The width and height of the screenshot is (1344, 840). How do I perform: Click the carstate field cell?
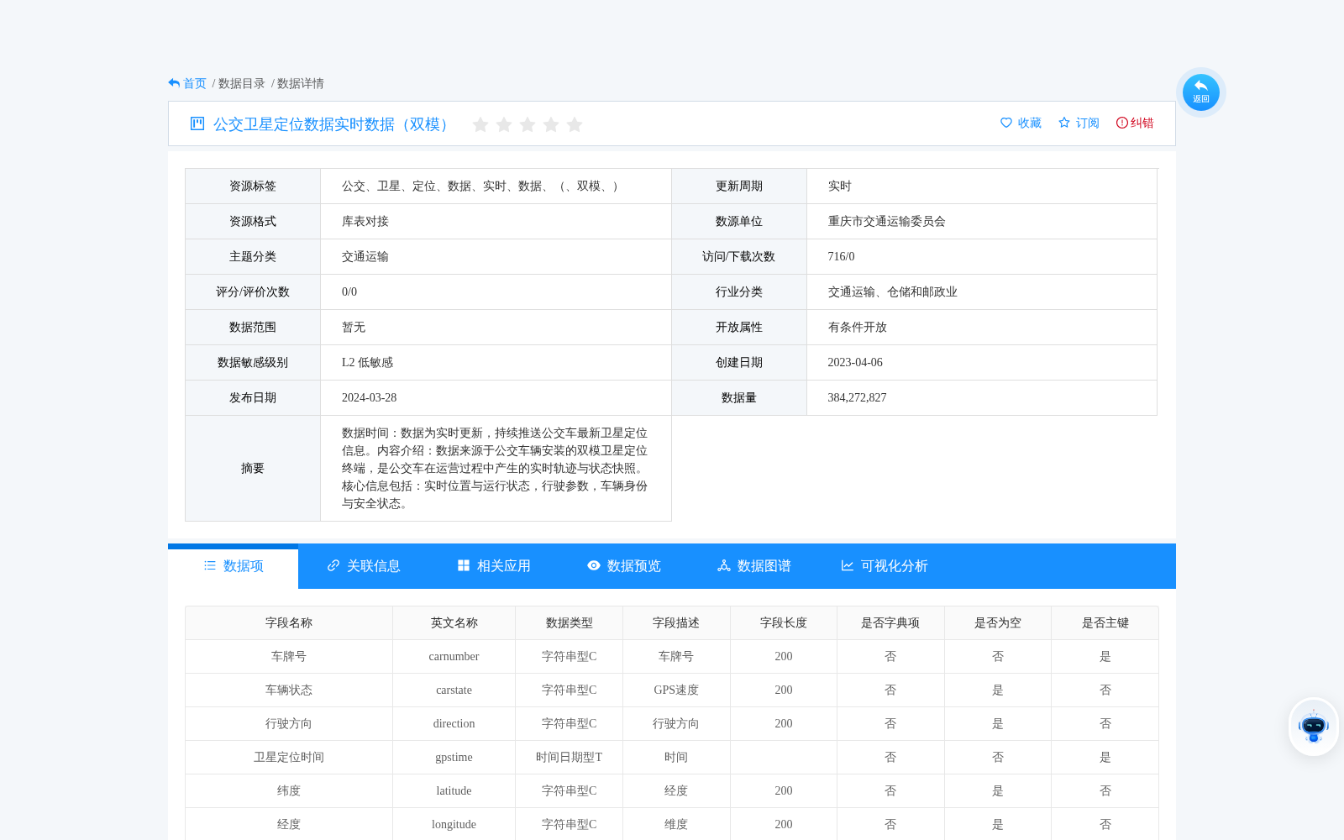tap(454, 690)
